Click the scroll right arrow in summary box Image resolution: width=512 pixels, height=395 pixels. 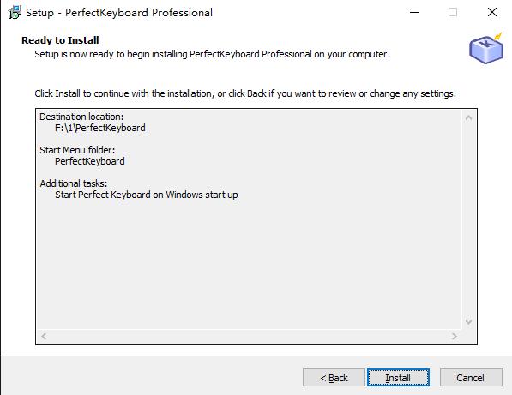coord(454,336)
